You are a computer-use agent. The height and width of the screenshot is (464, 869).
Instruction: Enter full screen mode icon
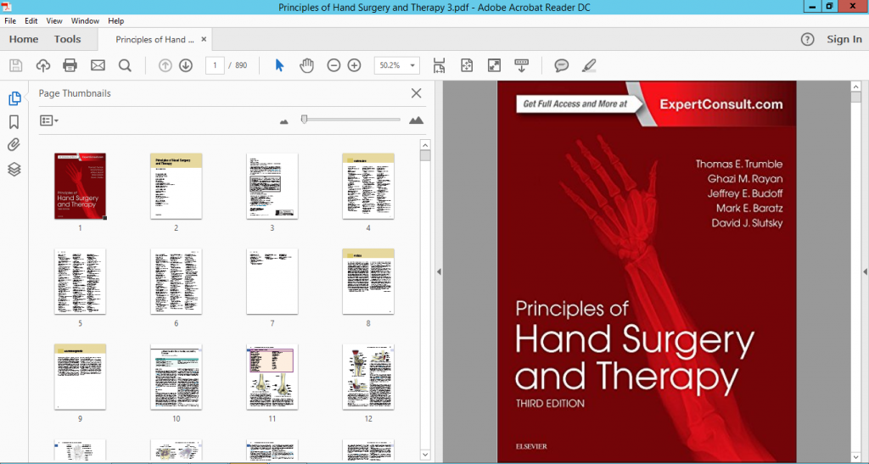click(x=494, y=65)
